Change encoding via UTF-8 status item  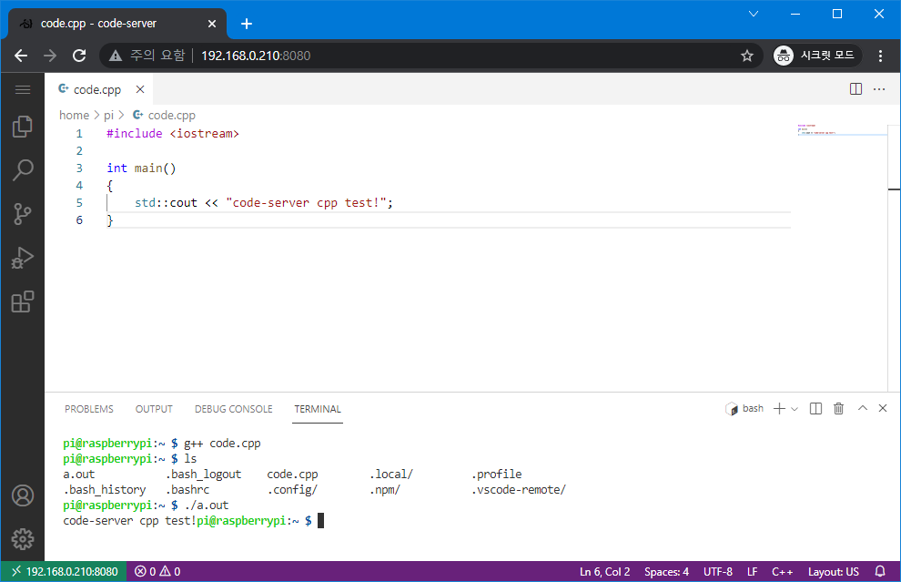[x=718, y=572]
